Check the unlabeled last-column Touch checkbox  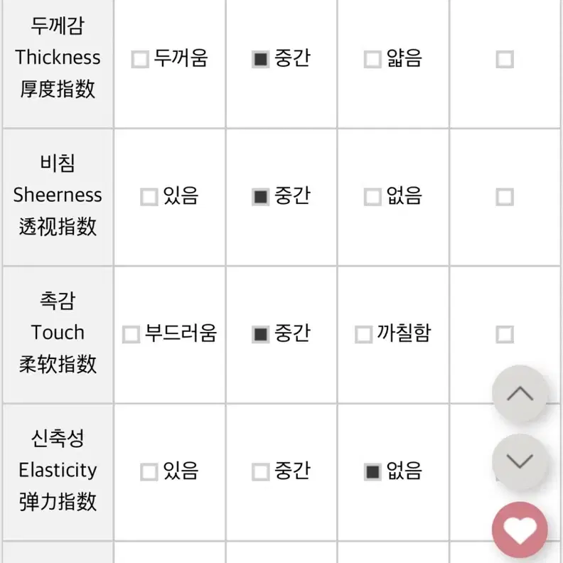(x=505, y=334)
